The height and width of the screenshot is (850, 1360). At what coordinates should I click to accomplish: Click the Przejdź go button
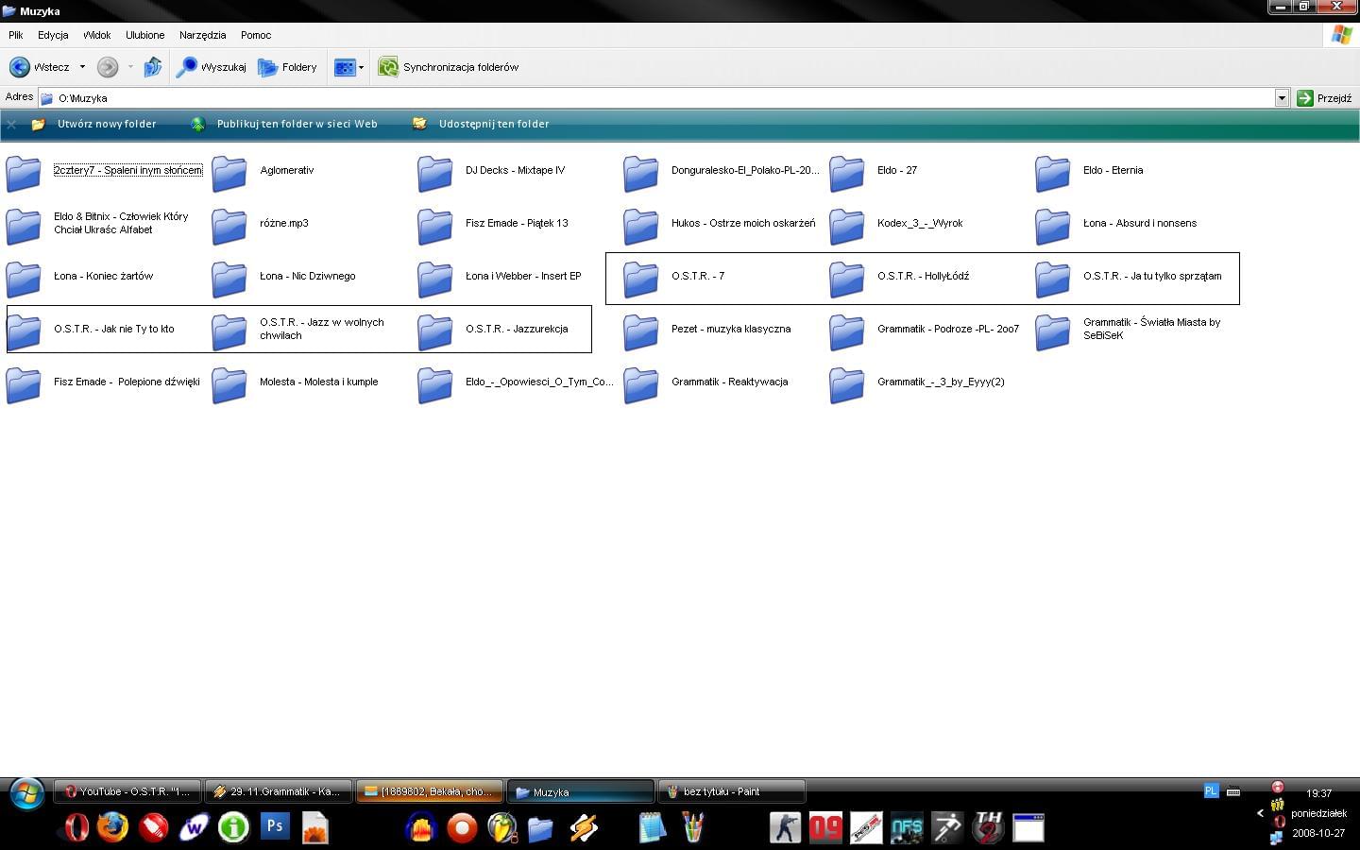tap(1324, 98)
